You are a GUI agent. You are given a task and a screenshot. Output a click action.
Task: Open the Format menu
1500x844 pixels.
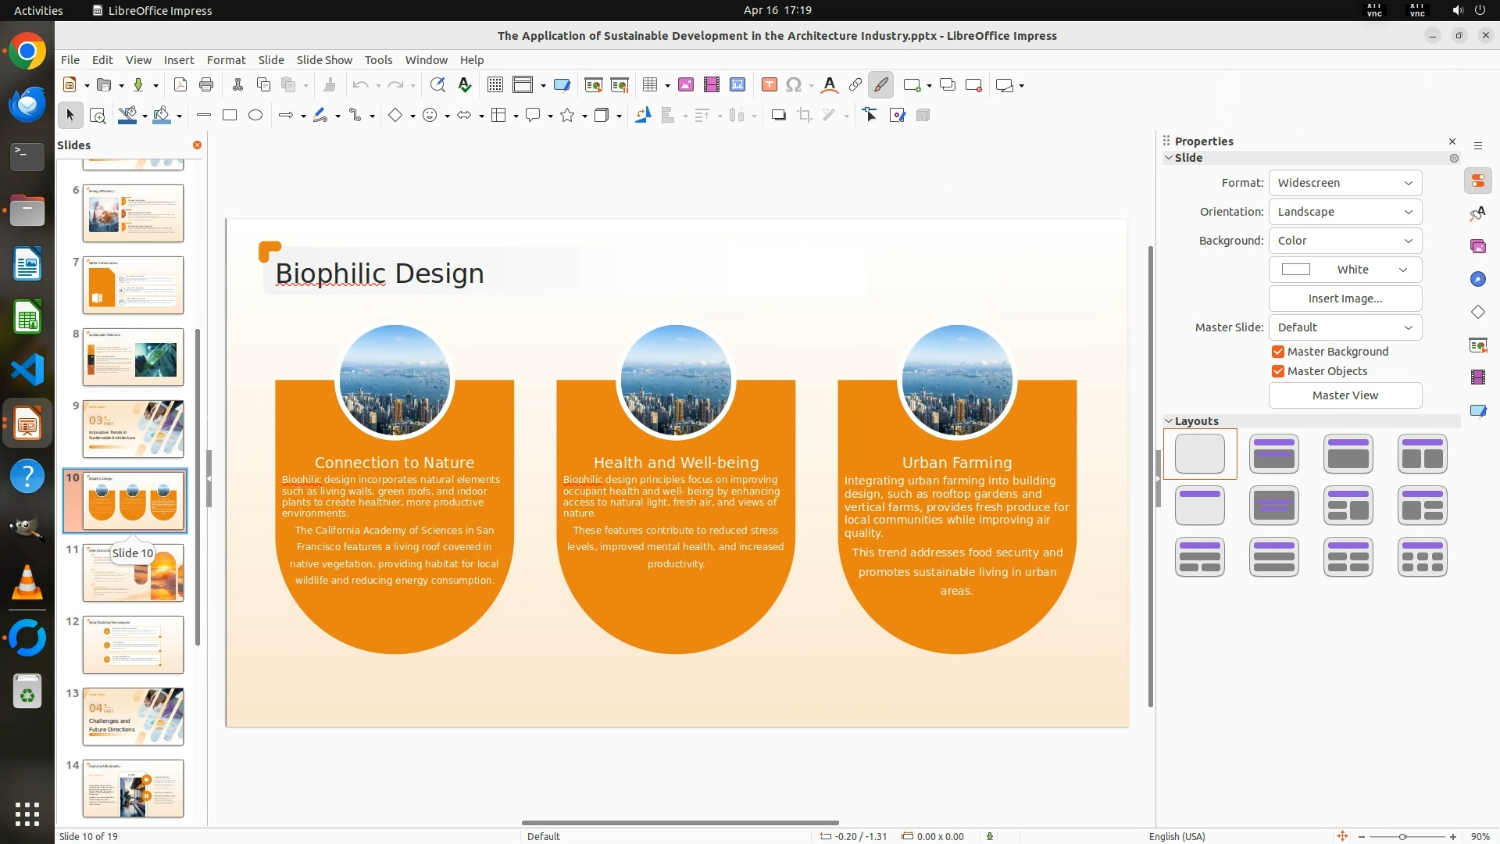point(226,60)
